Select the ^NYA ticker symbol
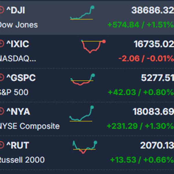Screen dimensions: 174x174 tap(18, 111)
